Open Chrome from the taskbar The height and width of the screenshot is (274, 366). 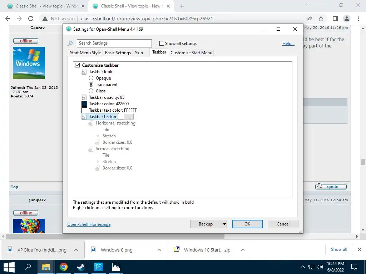pyautogui.click(x=64, y=267)
